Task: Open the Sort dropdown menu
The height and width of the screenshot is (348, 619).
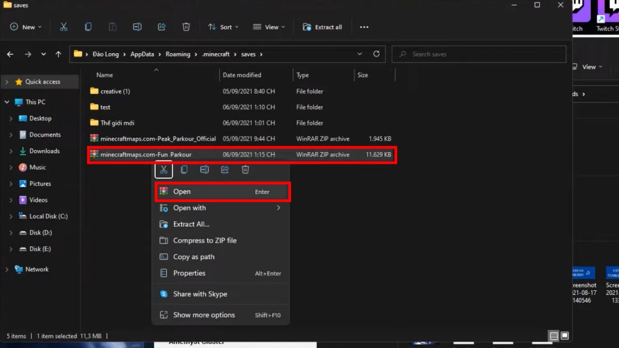Action: coord(223,27)
